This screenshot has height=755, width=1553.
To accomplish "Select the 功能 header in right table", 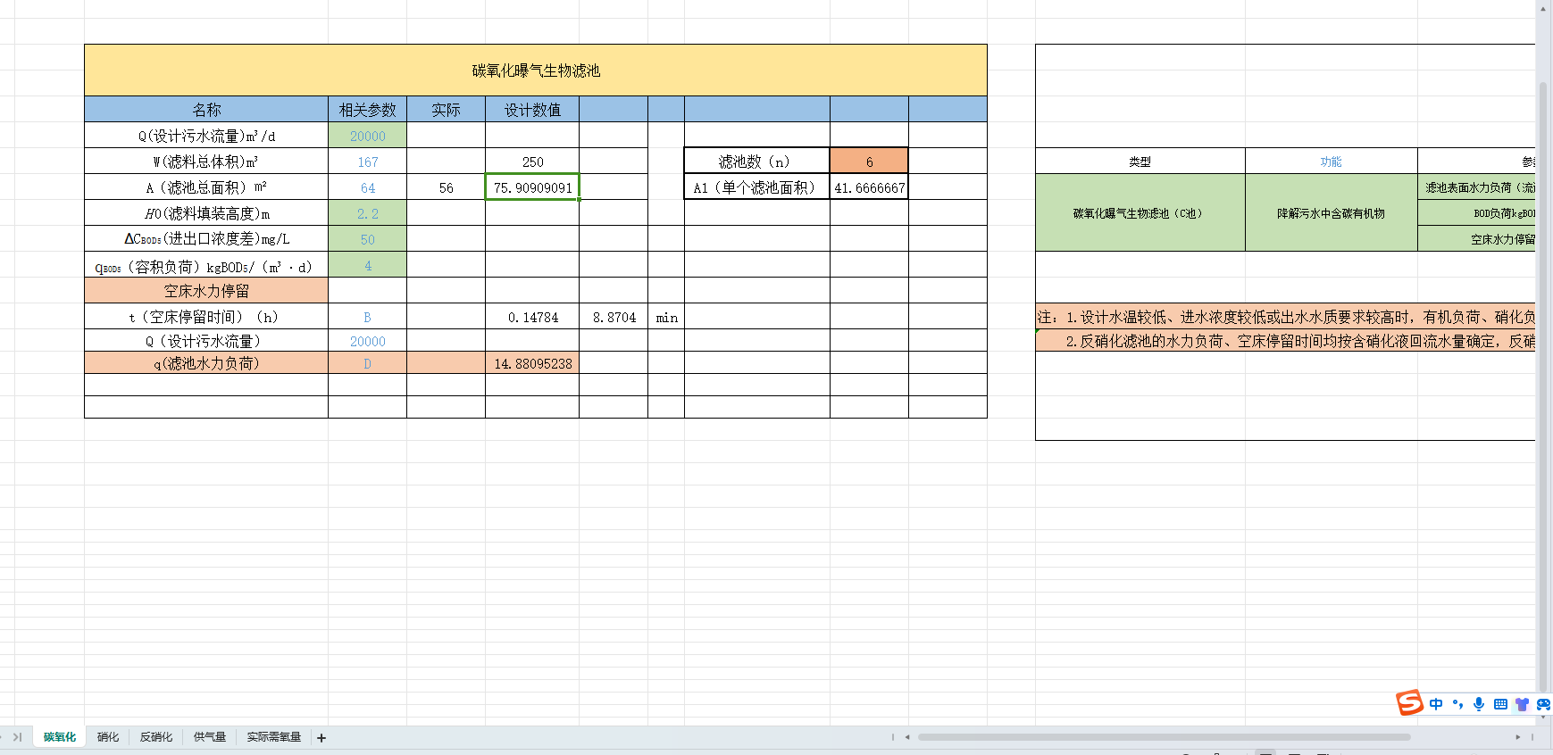I will click(1332, 162).
